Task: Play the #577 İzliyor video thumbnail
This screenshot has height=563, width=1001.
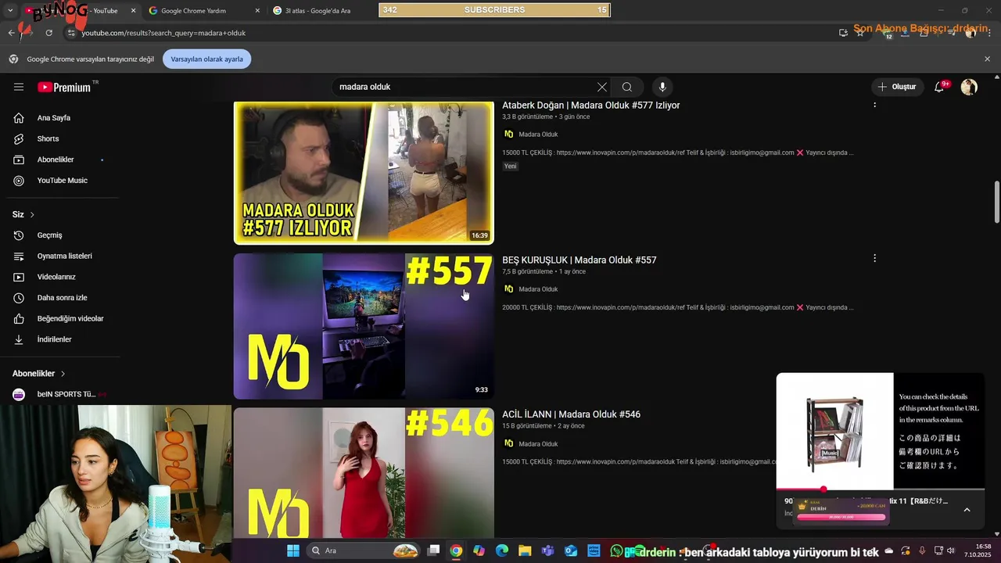Action: (x=364, y=173)
